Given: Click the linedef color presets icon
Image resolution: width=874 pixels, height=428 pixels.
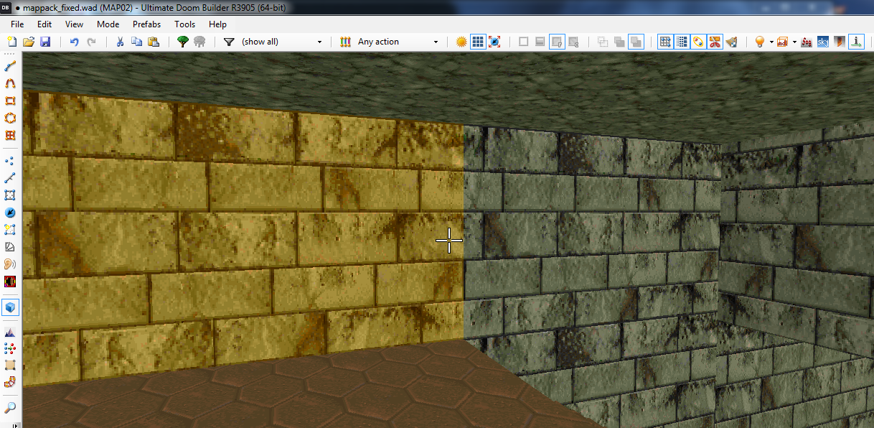Looking at the screenshot, I should pyautogui.click(x=345, y=42).
